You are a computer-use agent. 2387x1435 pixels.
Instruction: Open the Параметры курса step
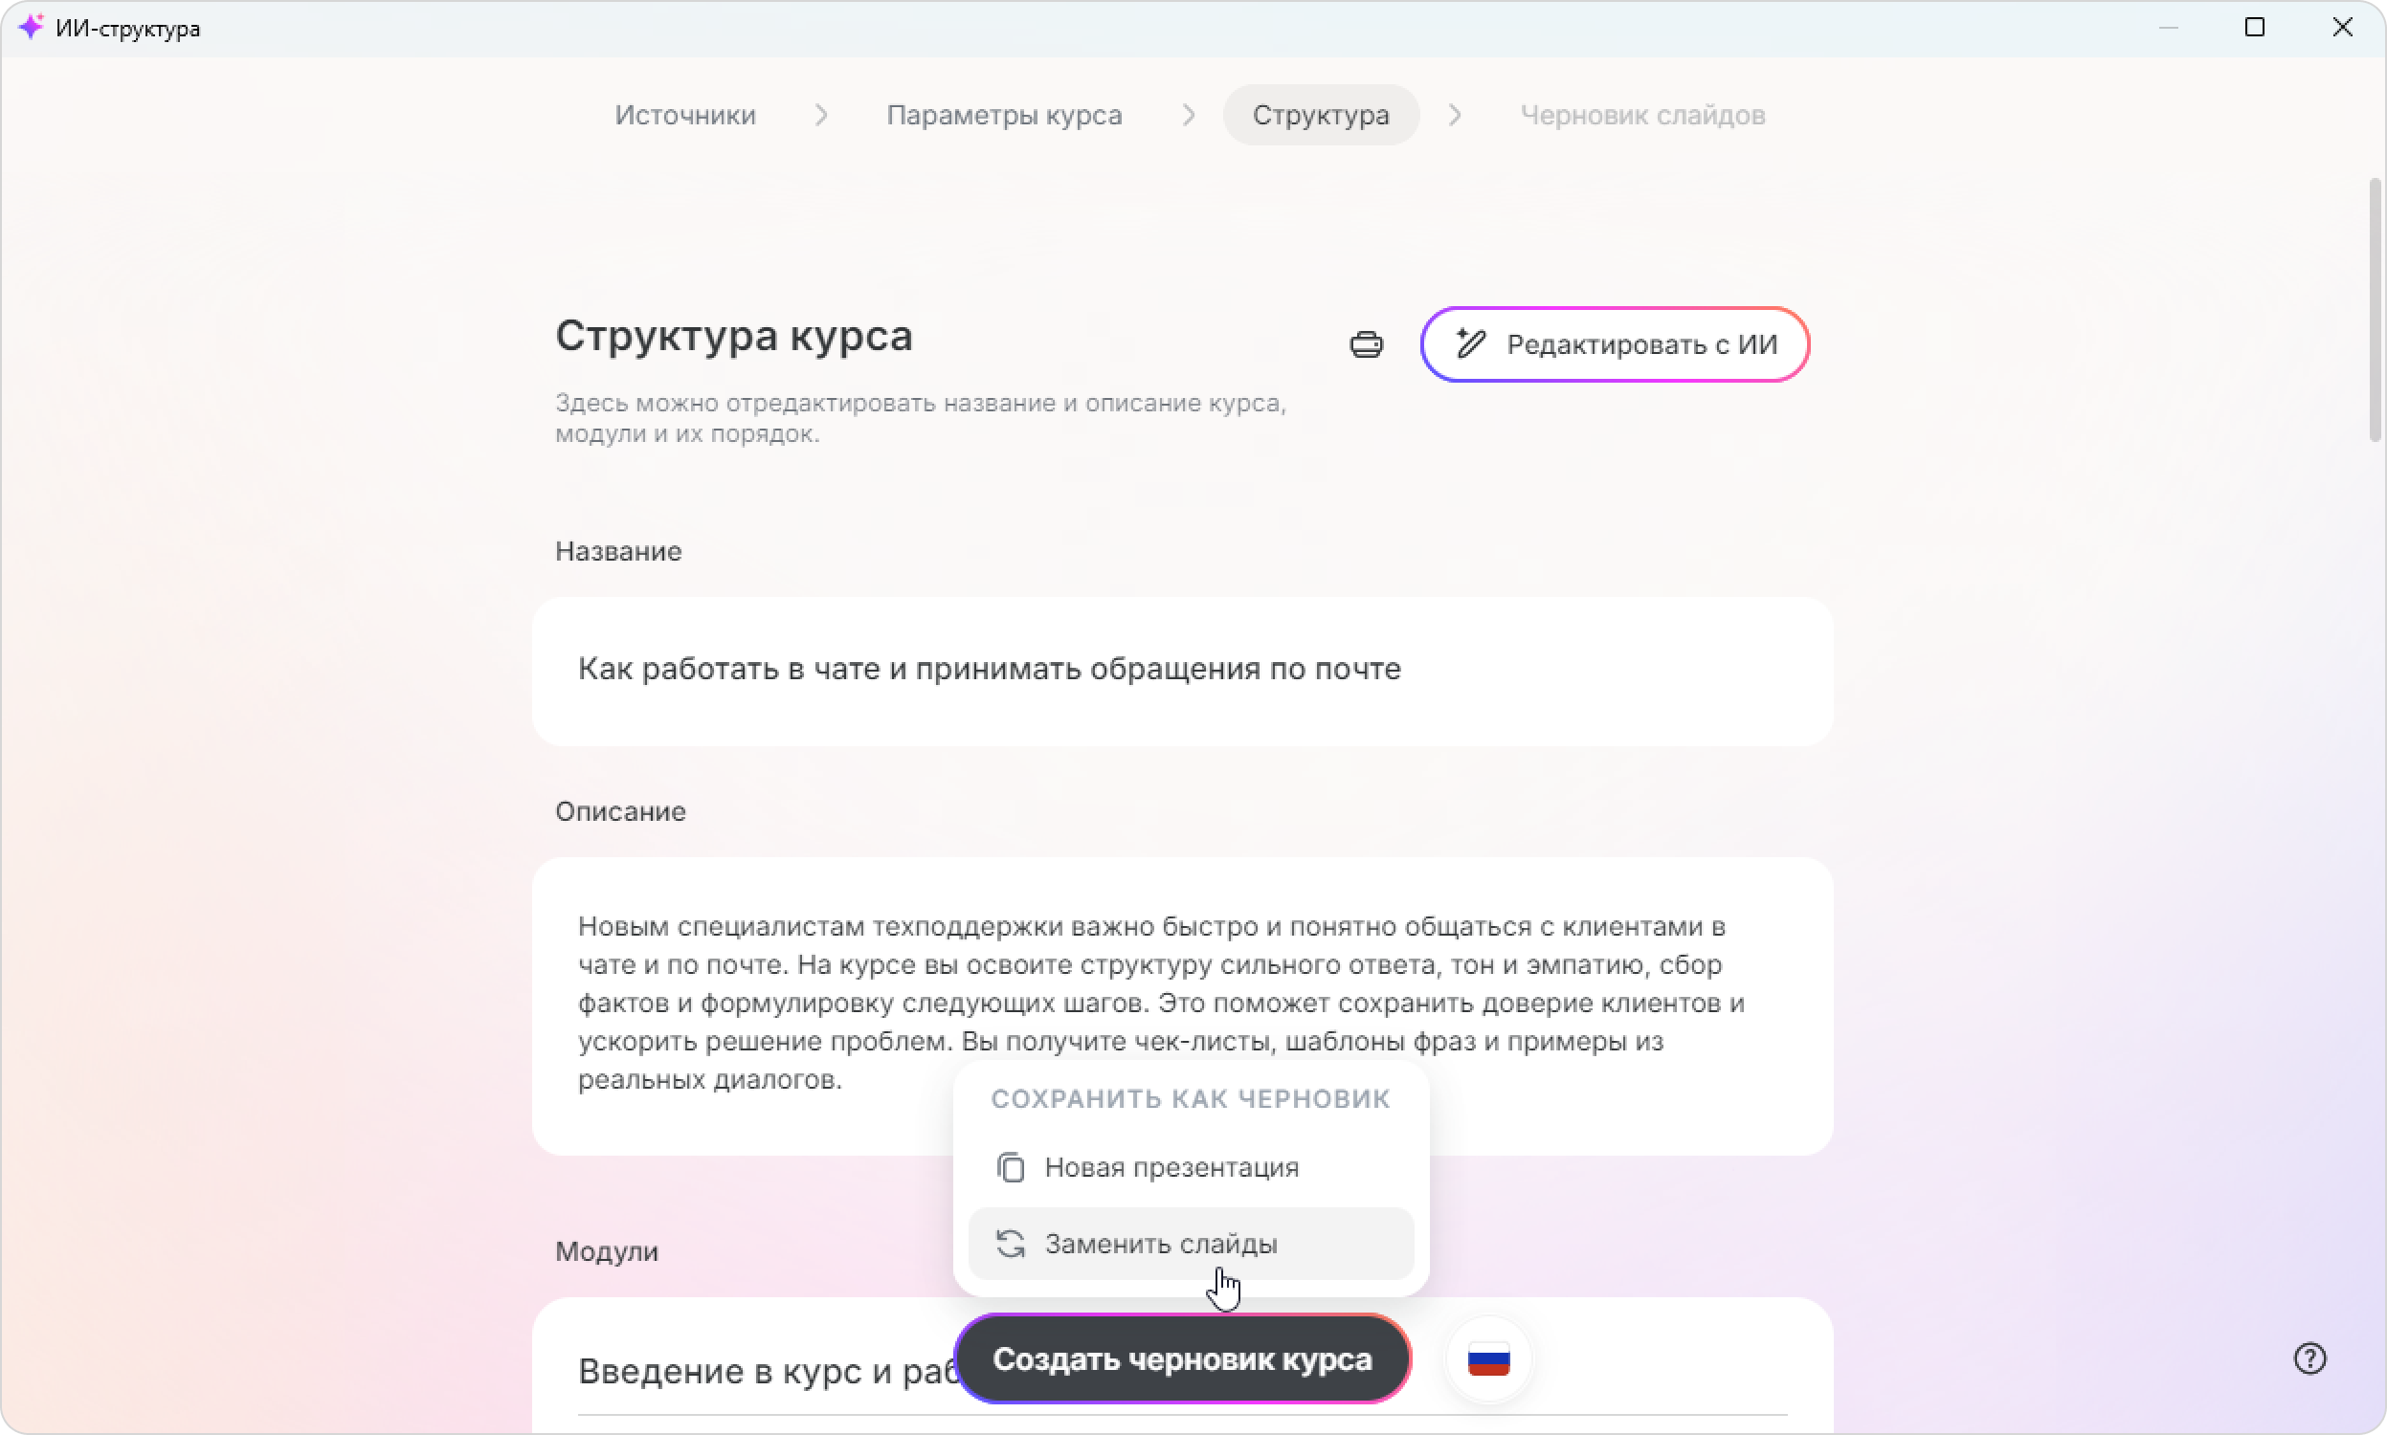pyautogui.click(x=1004, y=115)
